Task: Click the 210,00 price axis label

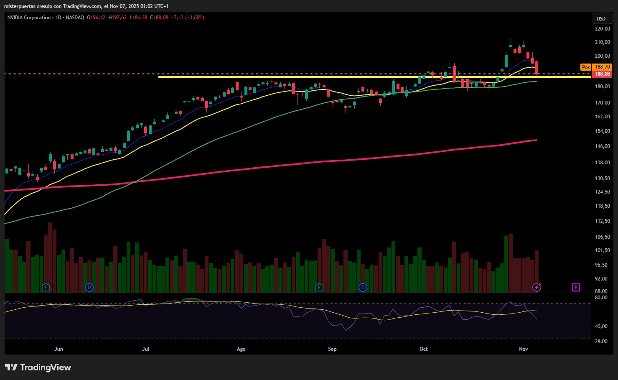Action: [x=602, y=42]
